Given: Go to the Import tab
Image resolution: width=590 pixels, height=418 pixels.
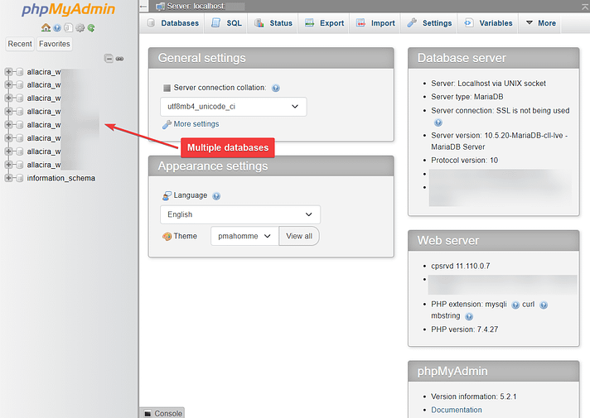Looking at the screenshot, I should pyautogui.click(x=375, y=23).
